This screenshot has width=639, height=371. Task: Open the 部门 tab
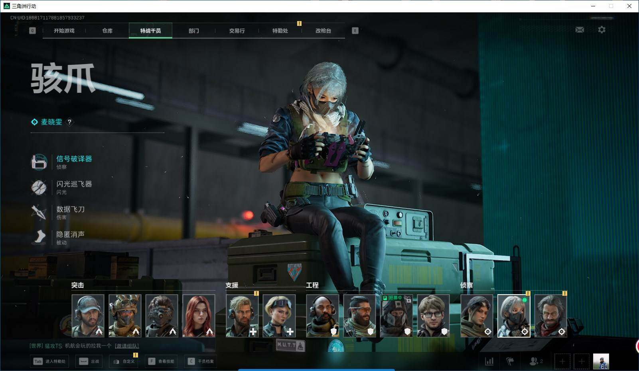(x=194, y=31)
